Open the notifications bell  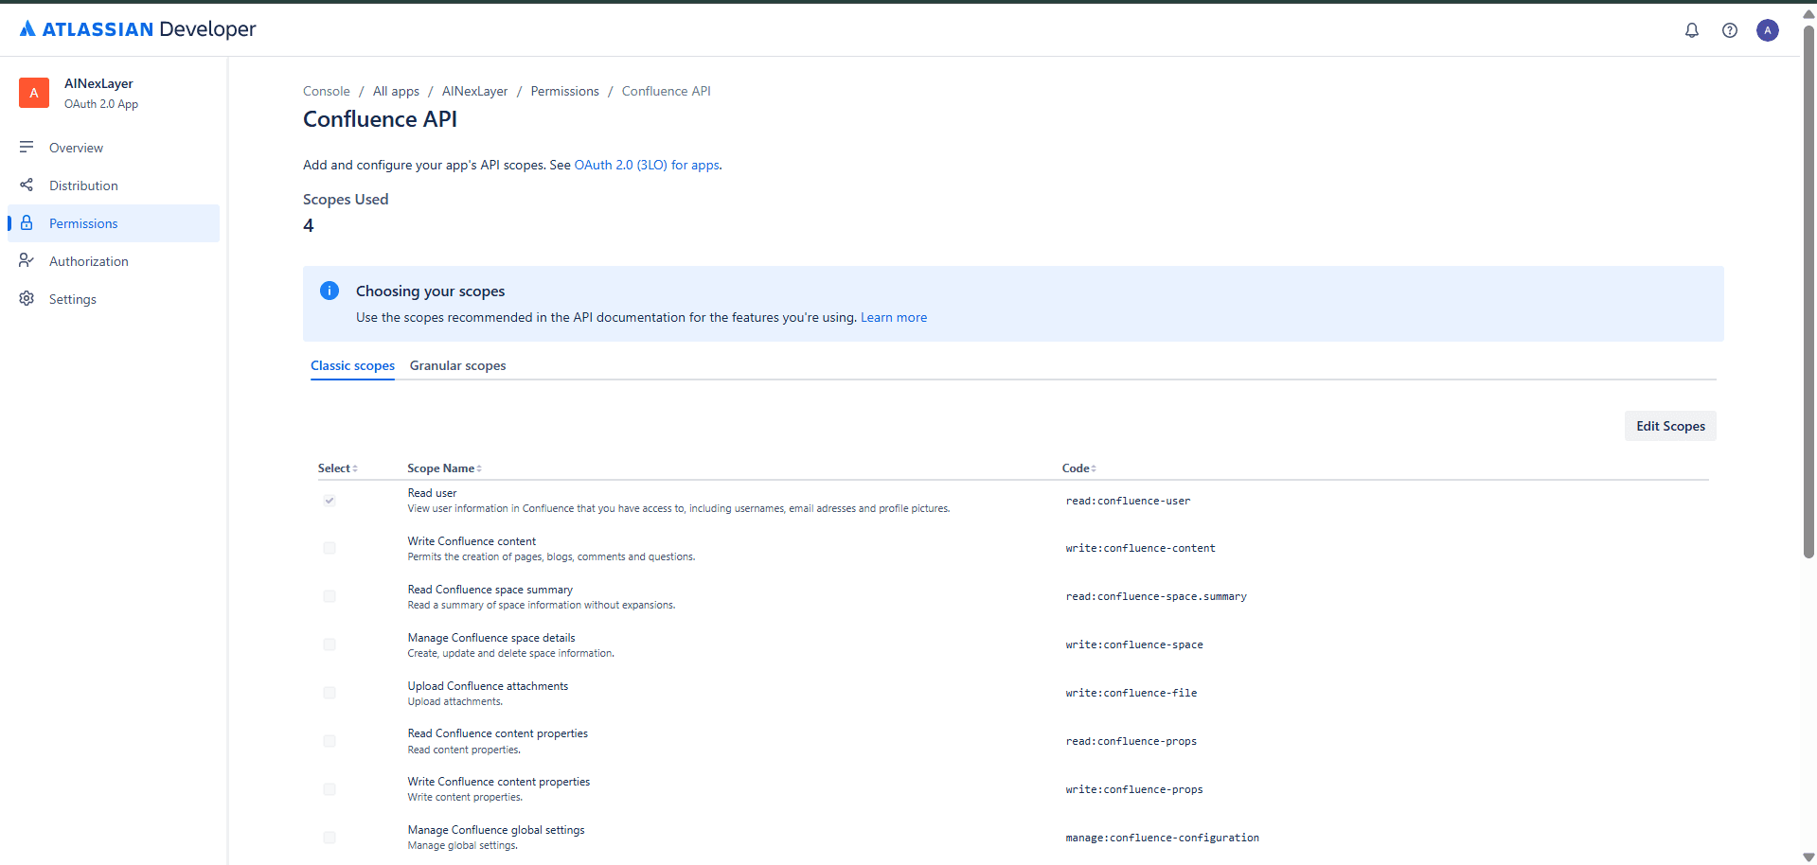pos(1692,29)
